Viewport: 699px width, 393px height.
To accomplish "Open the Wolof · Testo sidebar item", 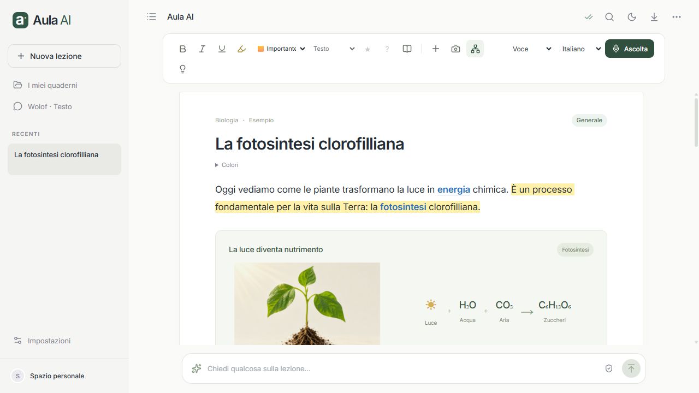I will [x=64, y=106].
